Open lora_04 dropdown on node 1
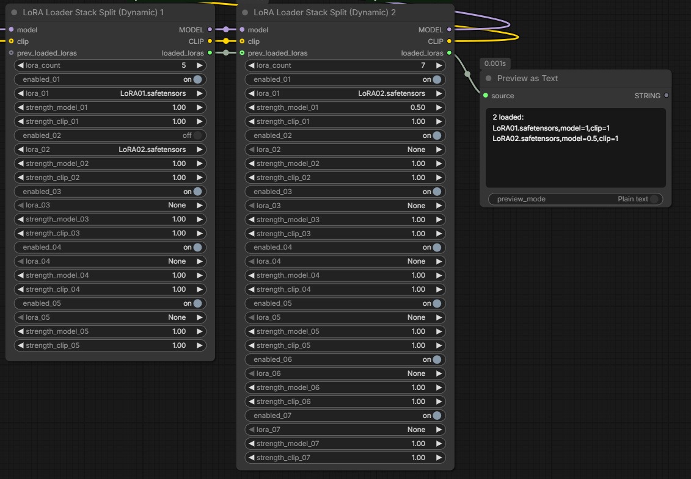 coord(110,261)
